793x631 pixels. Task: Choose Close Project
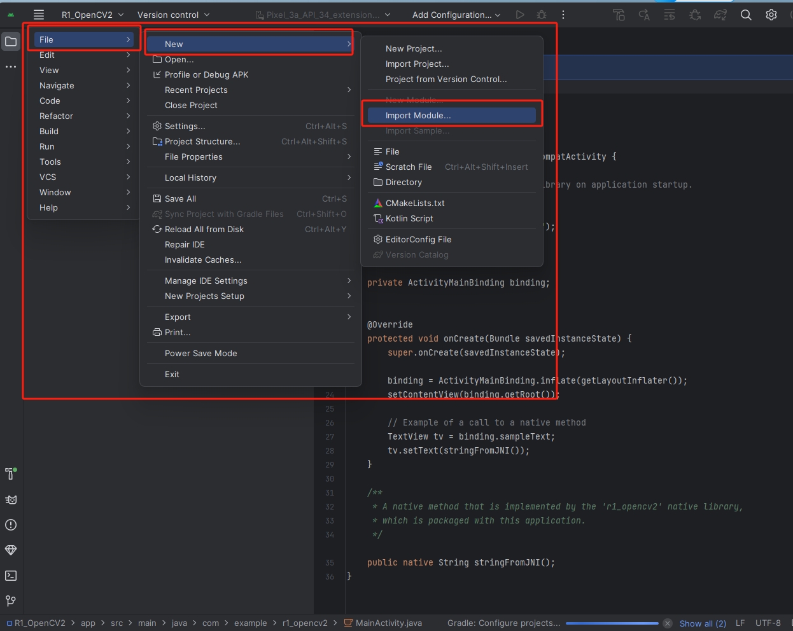point(251,105)
